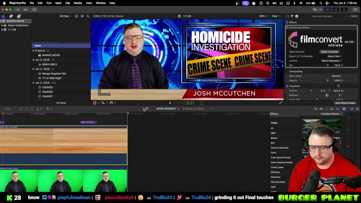Select the Film Emulation effects category
This screenshot has height=203, width=361.
(x=278, y=182)
